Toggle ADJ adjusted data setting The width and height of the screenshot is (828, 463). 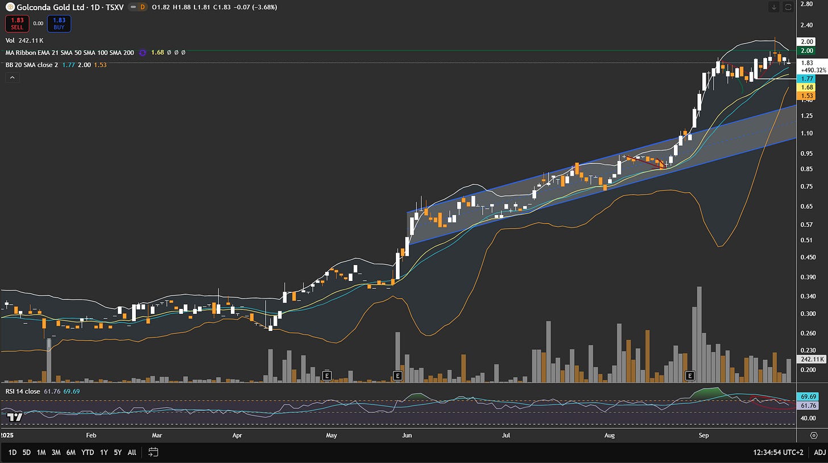819,453
